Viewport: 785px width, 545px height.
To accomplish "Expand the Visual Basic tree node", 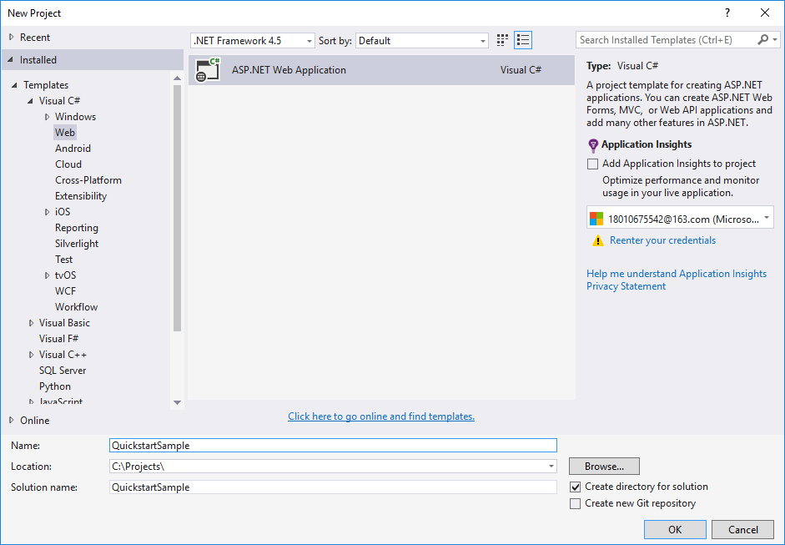I will click(32, 323).
